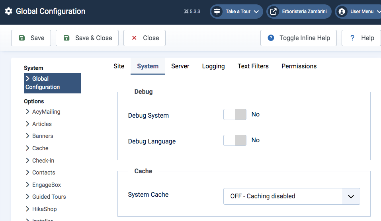Image resolution: width=381 pixels, height=221 pixels.
Task: Toggle the Debug System switch
Action: (235, 115)
